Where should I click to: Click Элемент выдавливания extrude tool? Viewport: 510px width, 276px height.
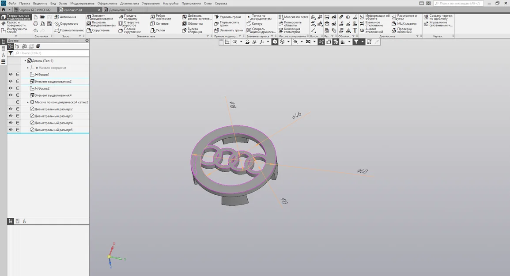[100, 17]
